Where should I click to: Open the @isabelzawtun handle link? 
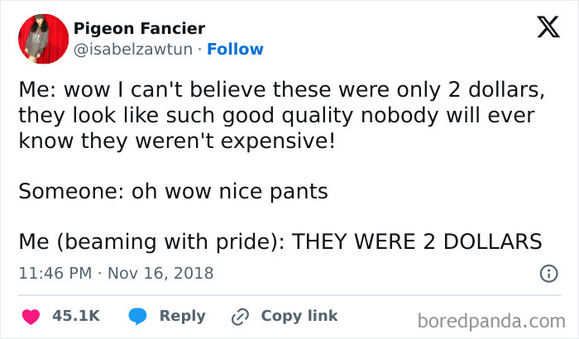click(x=135, y=50)
